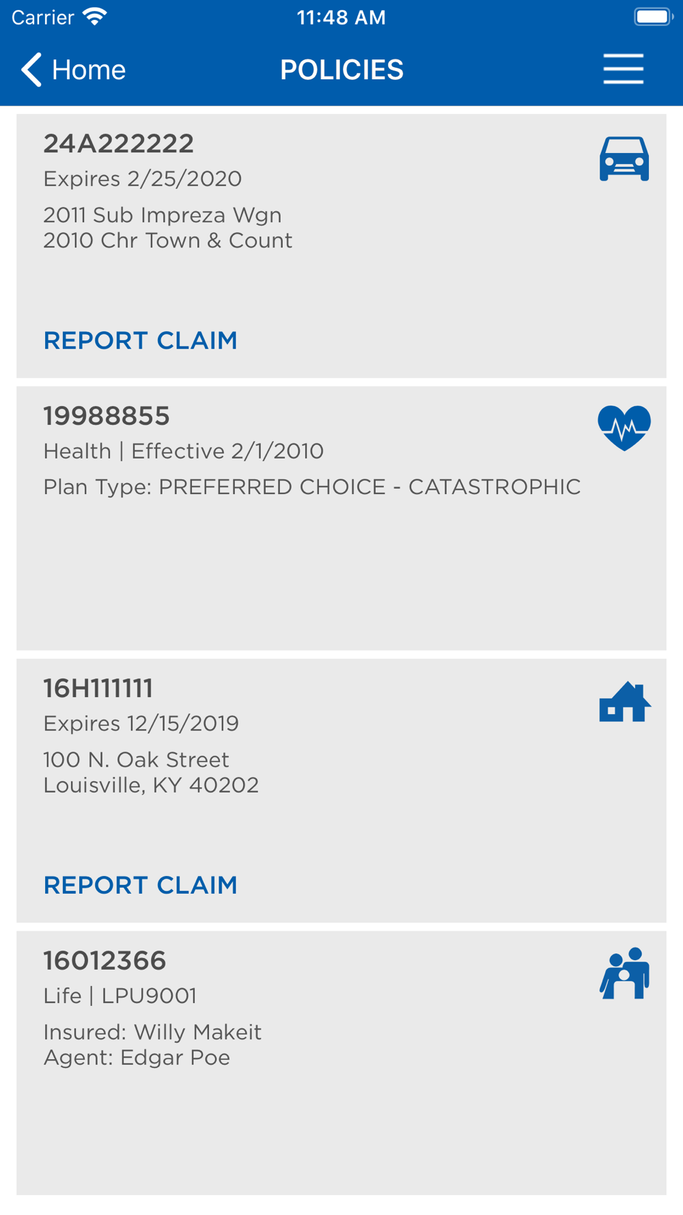Tap the heart health policy icon

(624, 428)
